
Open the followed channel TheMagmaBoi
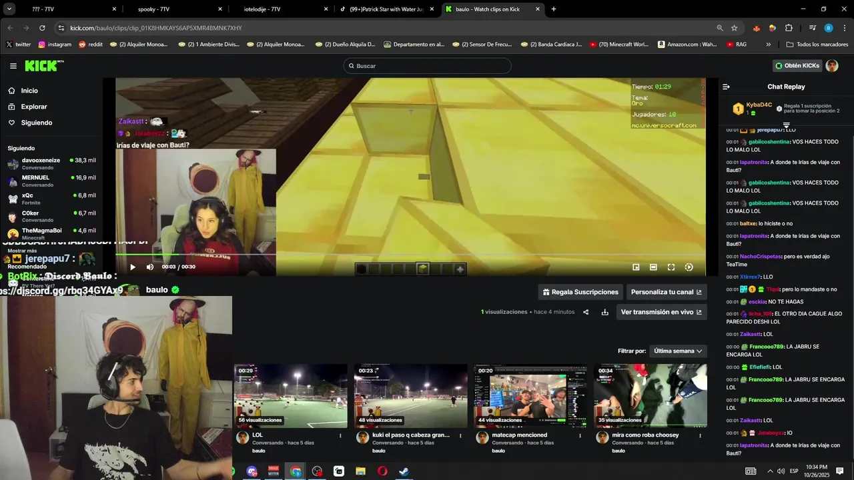pyautogui.click(x=51, y=233)
